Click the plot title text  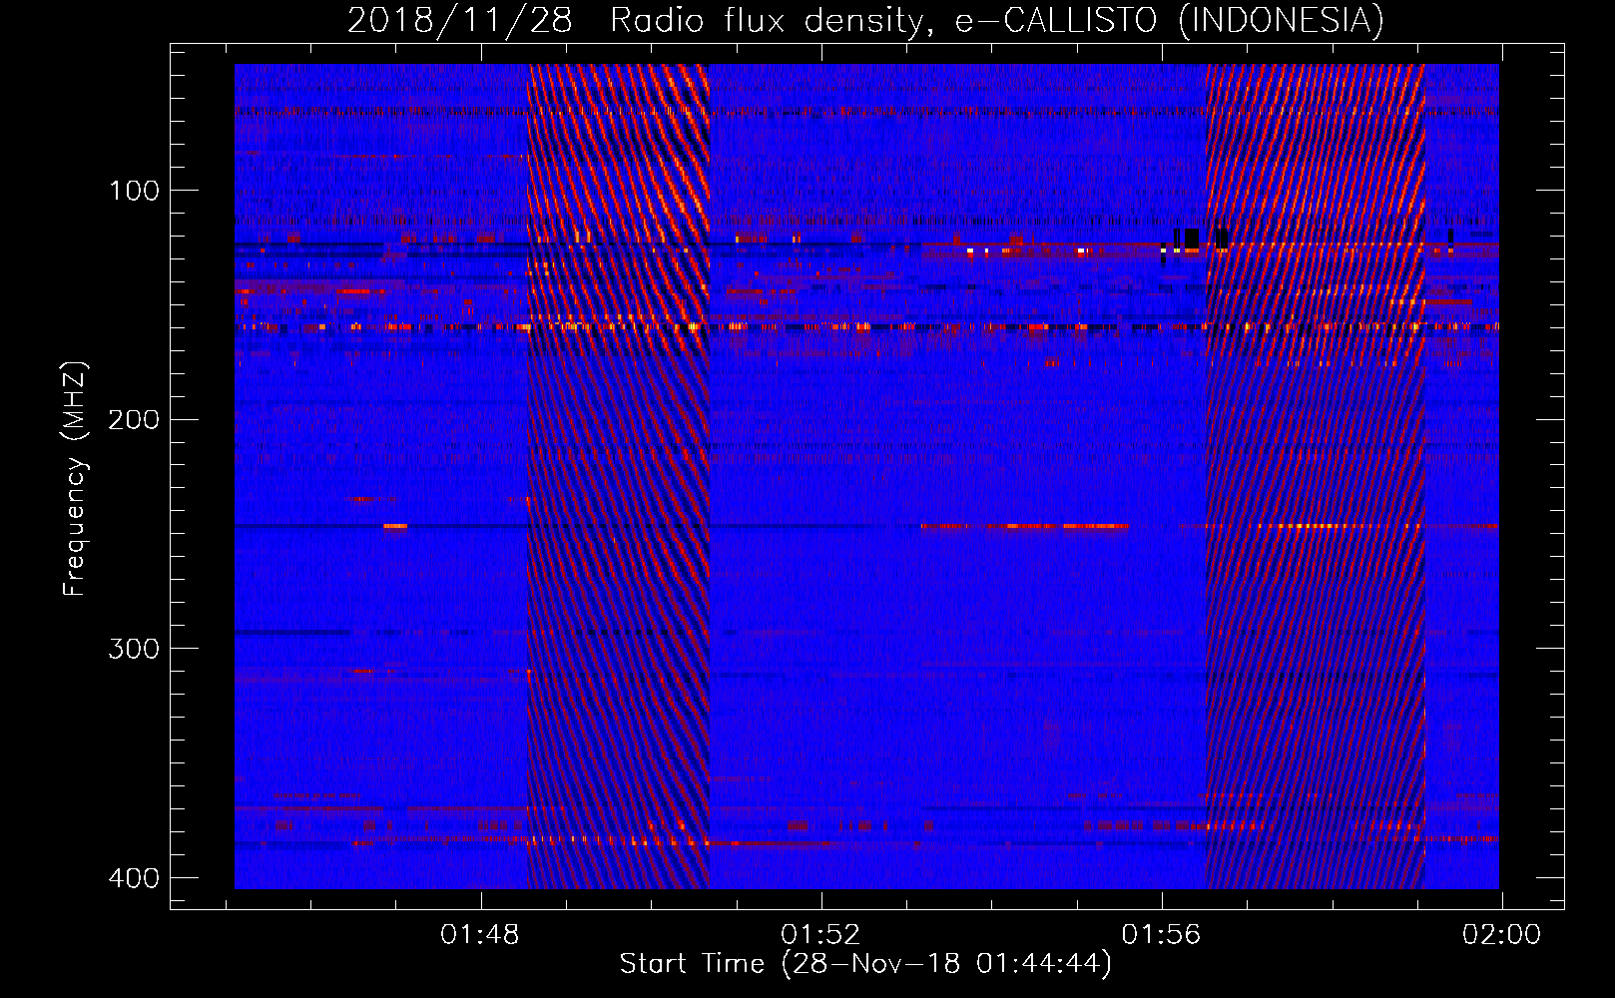coord(865,20)
